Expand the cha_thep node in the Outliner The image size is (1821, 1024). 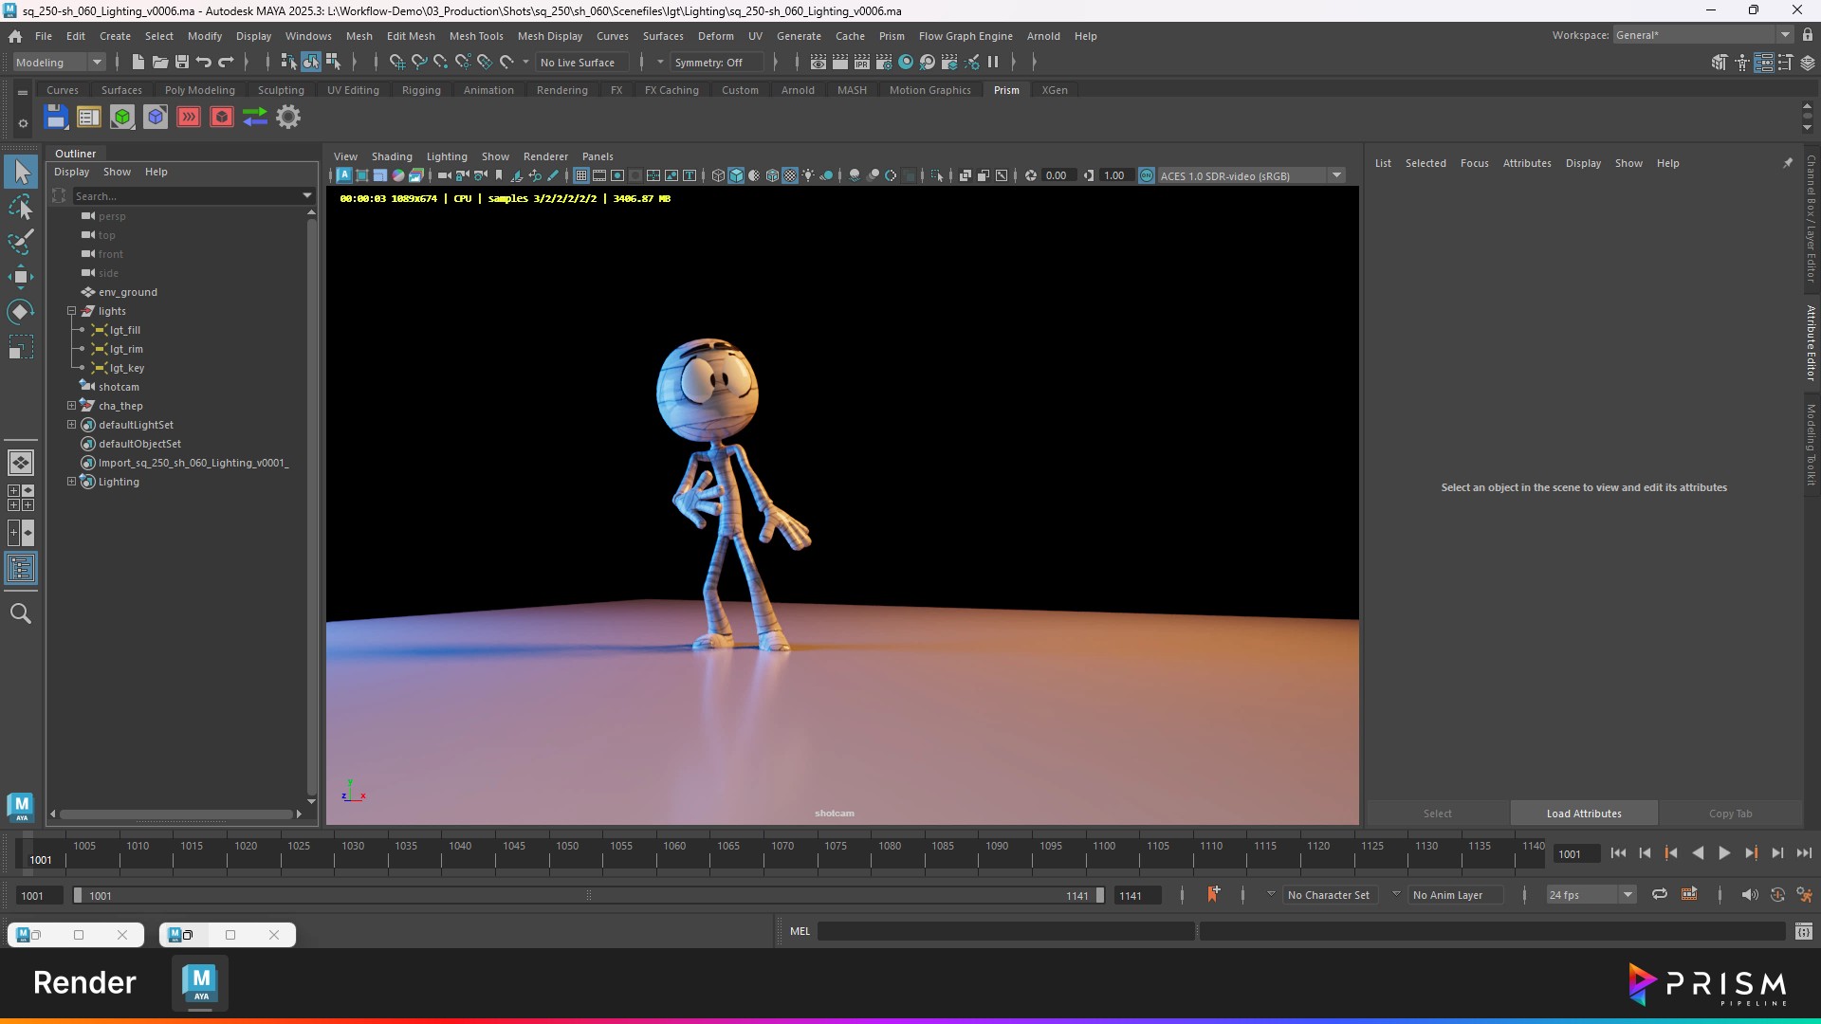coord(71,406)
